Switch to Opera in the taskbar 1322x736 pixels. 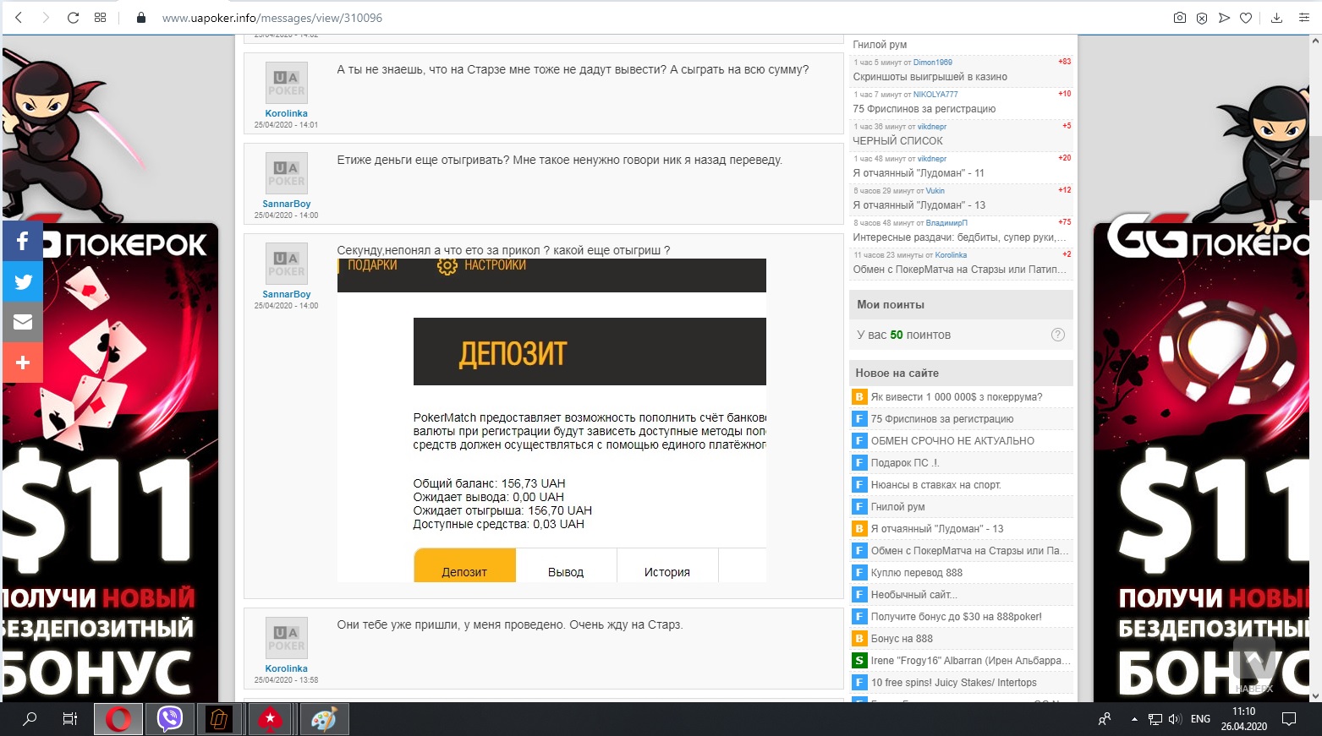coord(119,719)
